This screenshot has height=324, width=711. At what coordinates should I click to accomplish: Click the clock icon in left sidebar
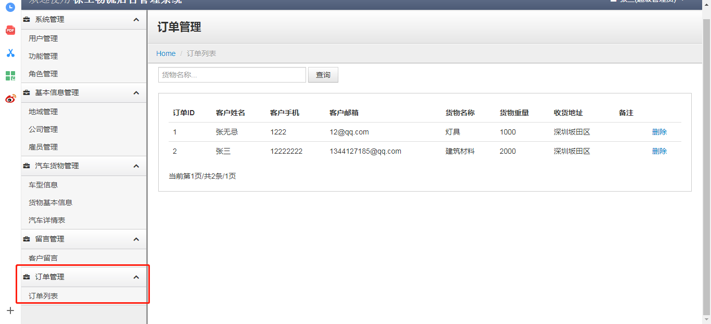pyautogui.click(x=10, y=7)
